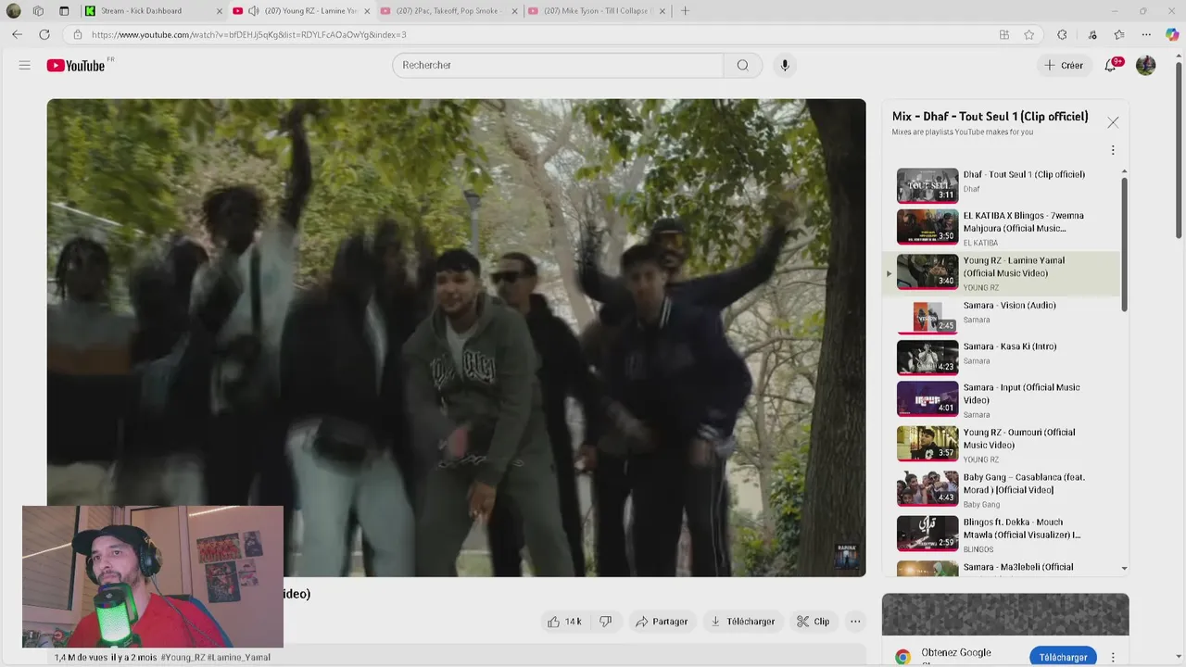The image size is (1186, 667).
Task: Open more actions below the video
Action: tap(855, 622)
